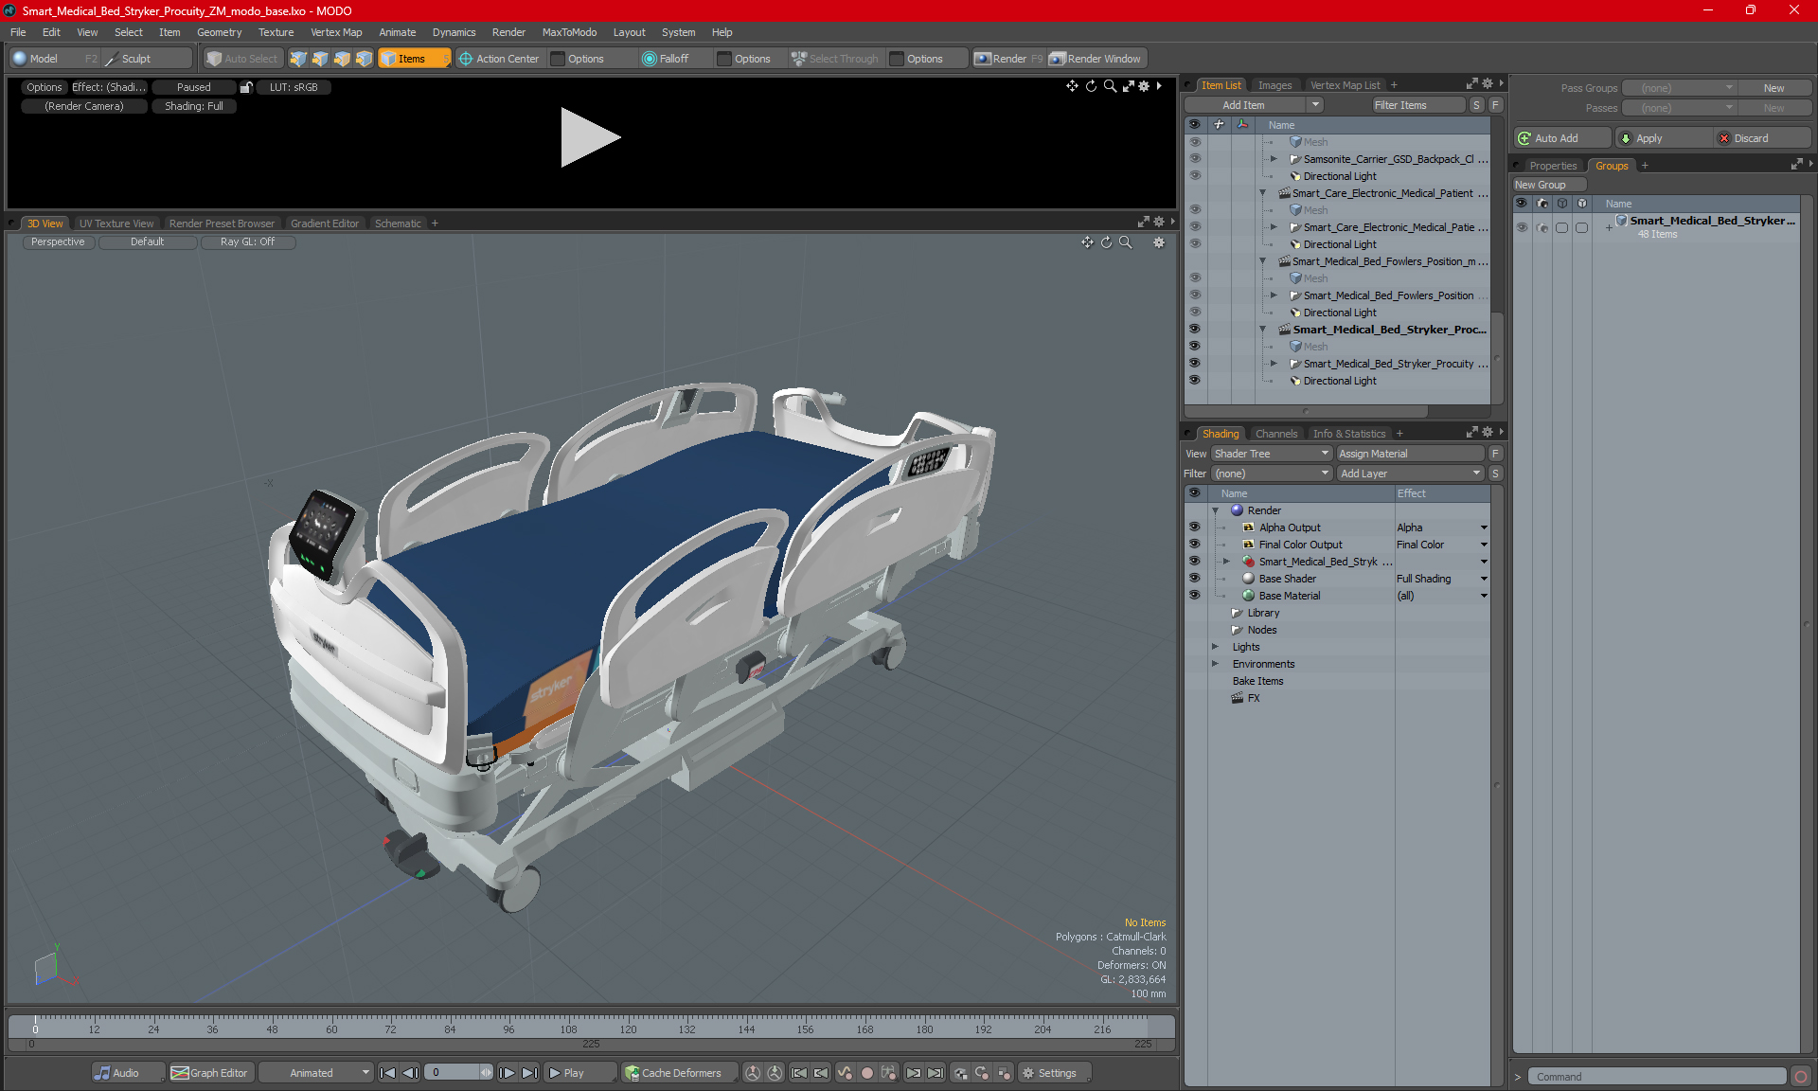Step to previous frame
Screen dimensions: 1818x1091
click(x=410, y=1073)
